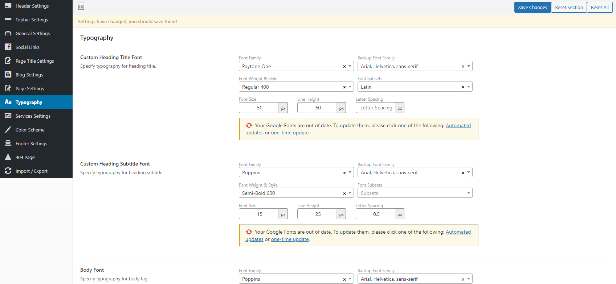Click the Services Settings chart icon
616x284 pixels.
click(8, 116)
